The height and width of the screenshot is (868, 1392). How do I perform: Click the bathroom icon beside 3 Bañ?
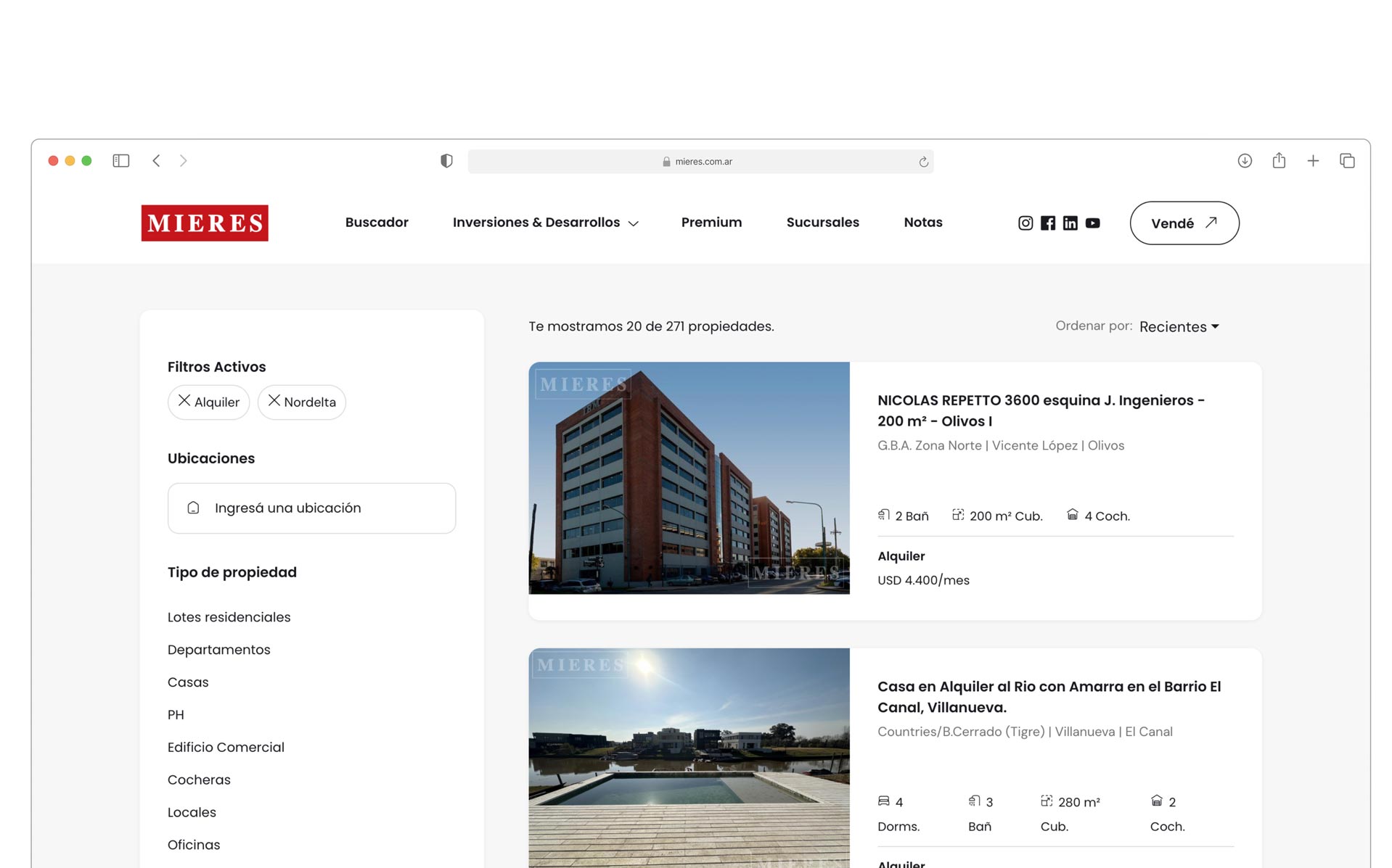(974, 801)
